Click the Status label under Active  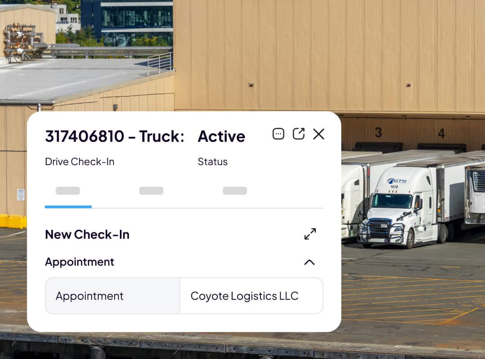coord(212,162)
